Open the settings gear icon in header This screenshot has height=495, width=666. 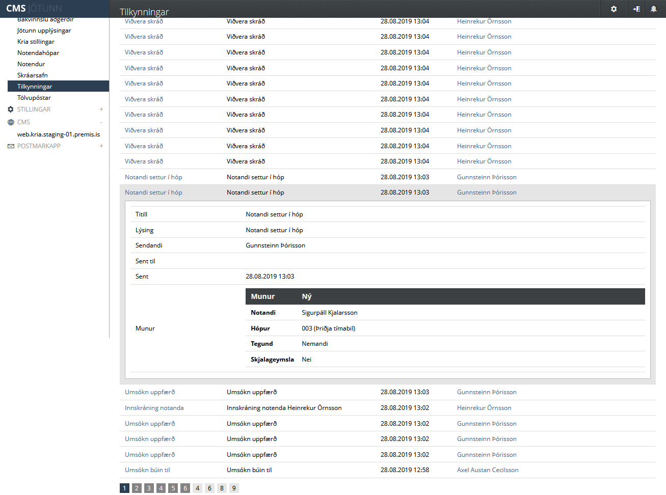[614, 9]
